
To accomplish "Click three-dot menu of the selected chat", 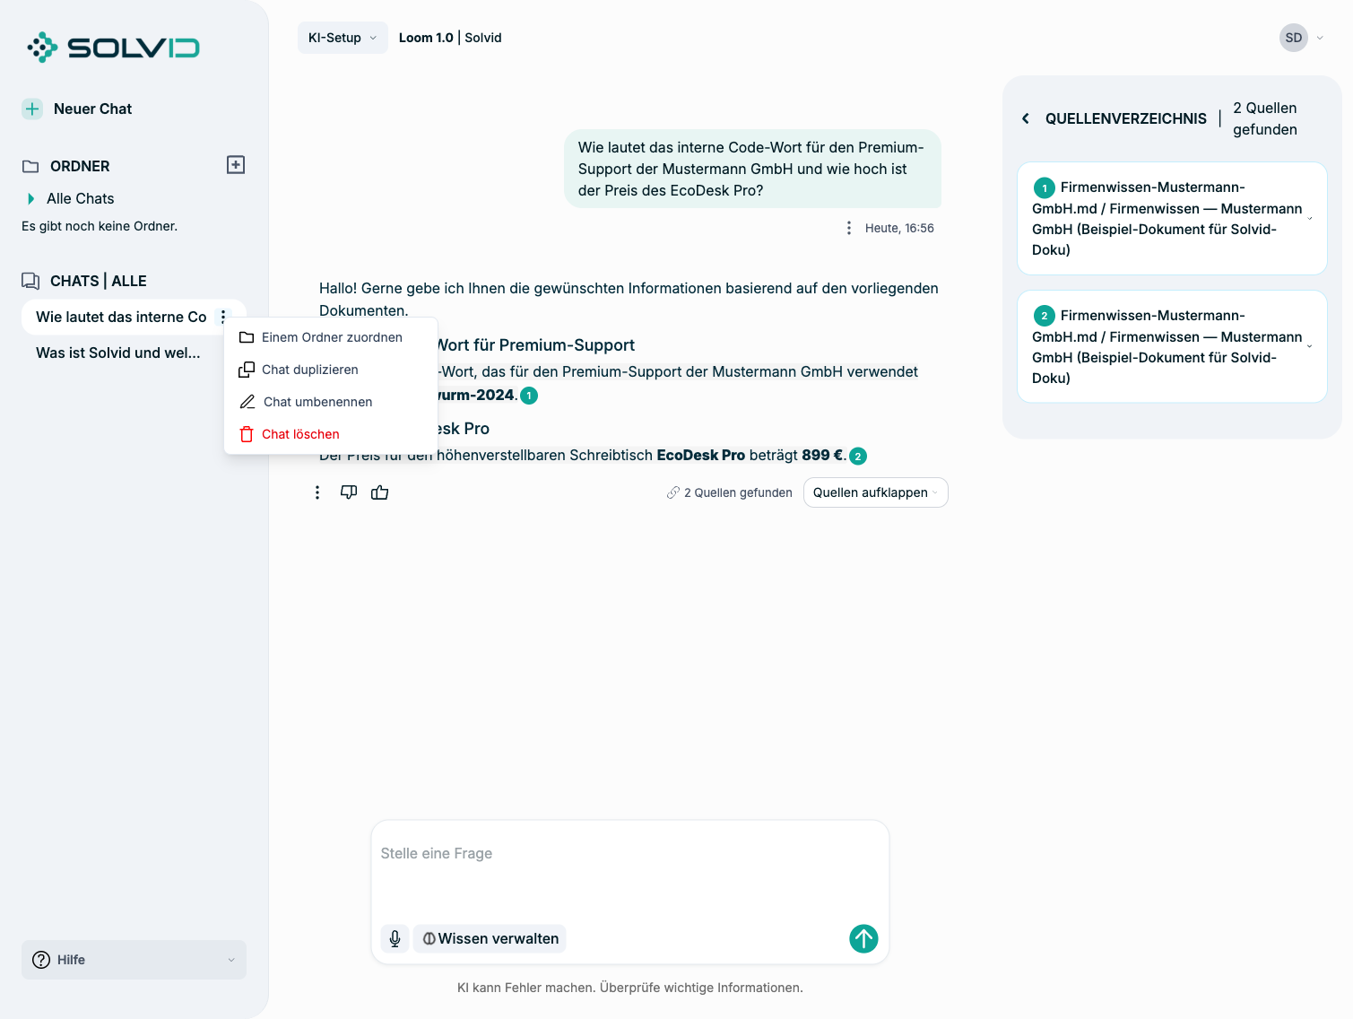I will [223, 317].
